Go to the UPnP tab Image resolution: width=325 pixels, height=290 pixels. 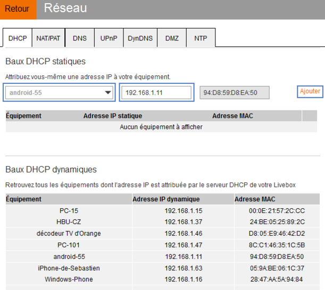coord(109,38)
